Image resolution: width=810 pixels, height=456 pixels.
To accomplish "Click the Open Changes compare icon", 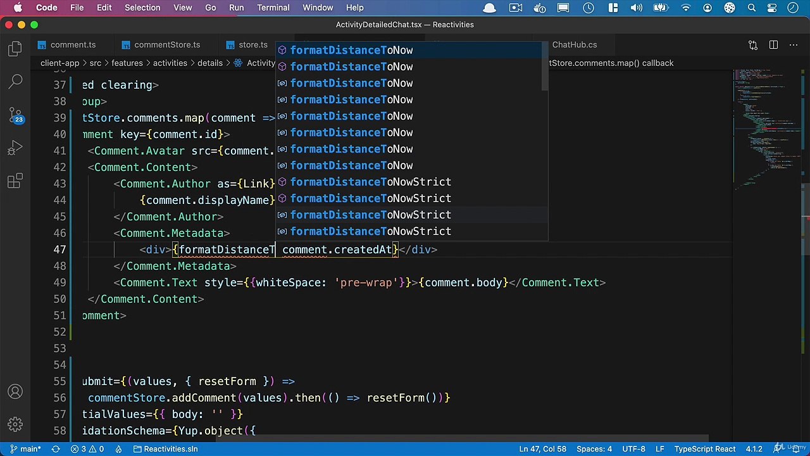I will [753, 45].
